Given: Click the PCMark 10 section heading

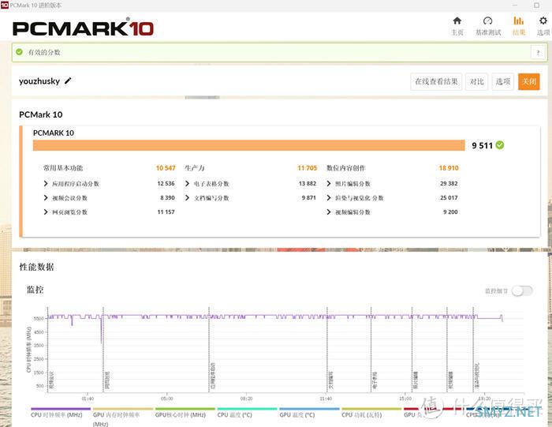Looking at the screenshot, I should click(40, 114).
